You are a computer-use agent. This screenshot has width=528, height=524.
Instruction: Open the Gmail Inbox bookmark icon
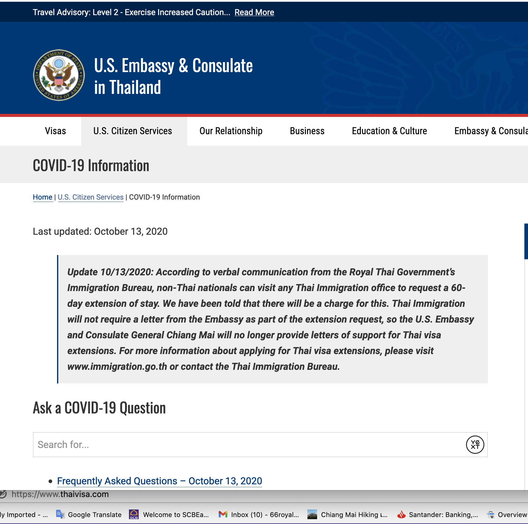223,514
